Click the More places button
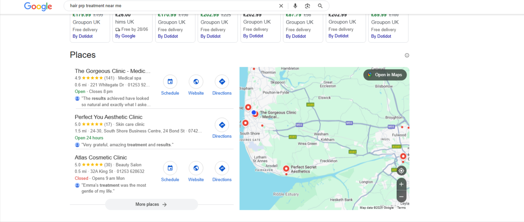This screenshot has width=524, height=222. pos(152,204)
